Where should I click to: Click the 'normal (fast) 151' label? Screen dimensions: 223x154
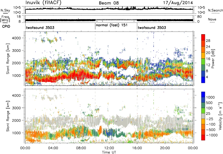(x=112, y=25)
